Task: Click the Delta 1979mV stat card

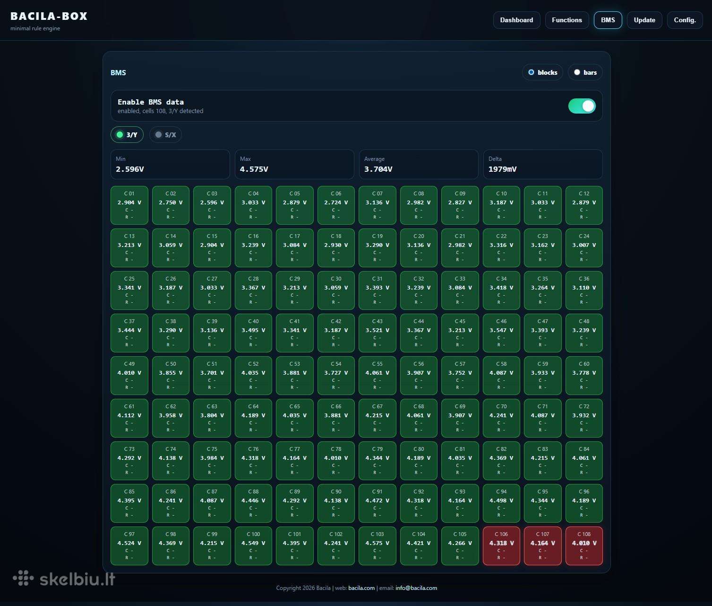Action: (543, 165)
